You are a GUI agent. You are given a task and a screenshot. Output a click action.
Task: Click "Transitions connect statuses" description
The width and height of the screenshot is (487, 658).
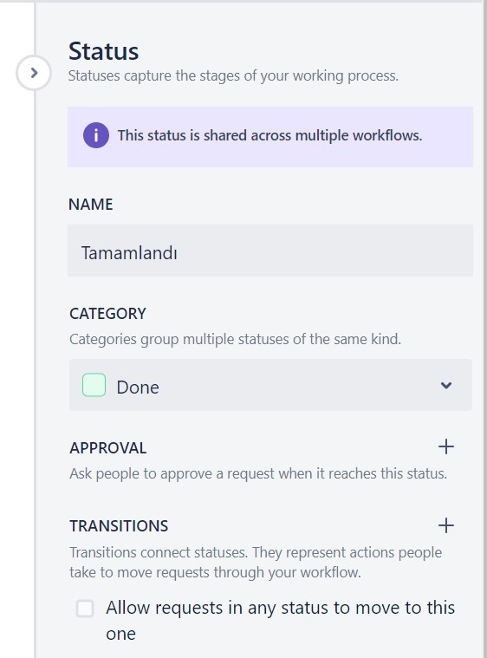pos(256,563)
